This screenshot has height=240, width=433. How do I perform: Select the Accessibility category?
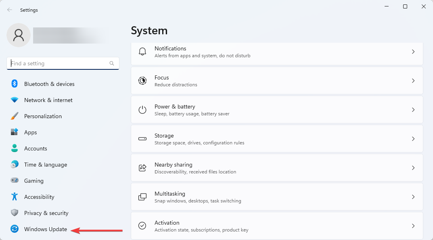39,197
